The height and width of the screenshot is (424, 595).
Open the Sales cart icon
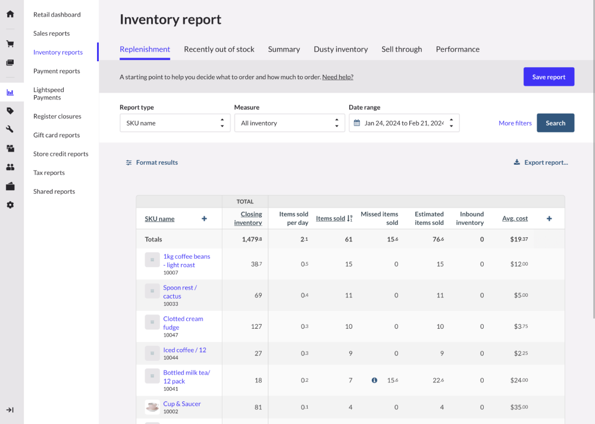point(10,43)
